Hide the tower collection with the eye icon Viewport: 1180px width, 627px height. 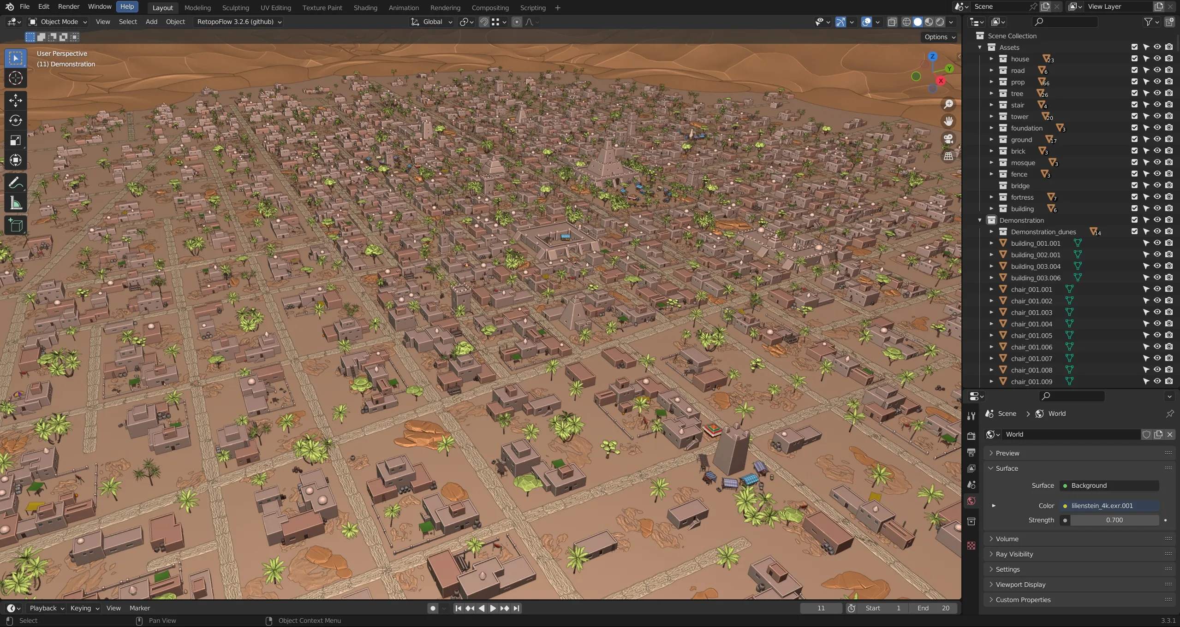(x=1157, y=116)
